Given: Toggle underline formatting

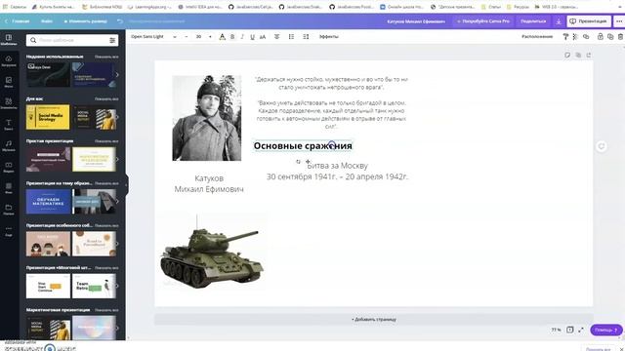Looking at the screenshot, I should point(252,37).
